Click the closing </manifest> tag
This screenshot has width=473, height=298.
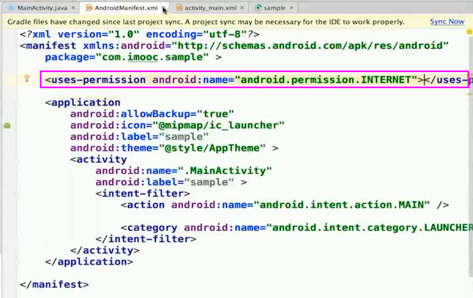tap(54, 284)
